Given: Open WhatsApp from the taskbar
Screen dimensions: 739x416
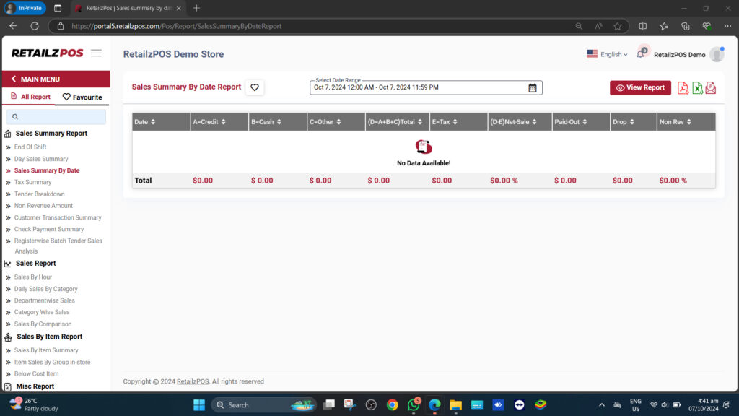Looking at the screenshot, I should tap(414, 404).
